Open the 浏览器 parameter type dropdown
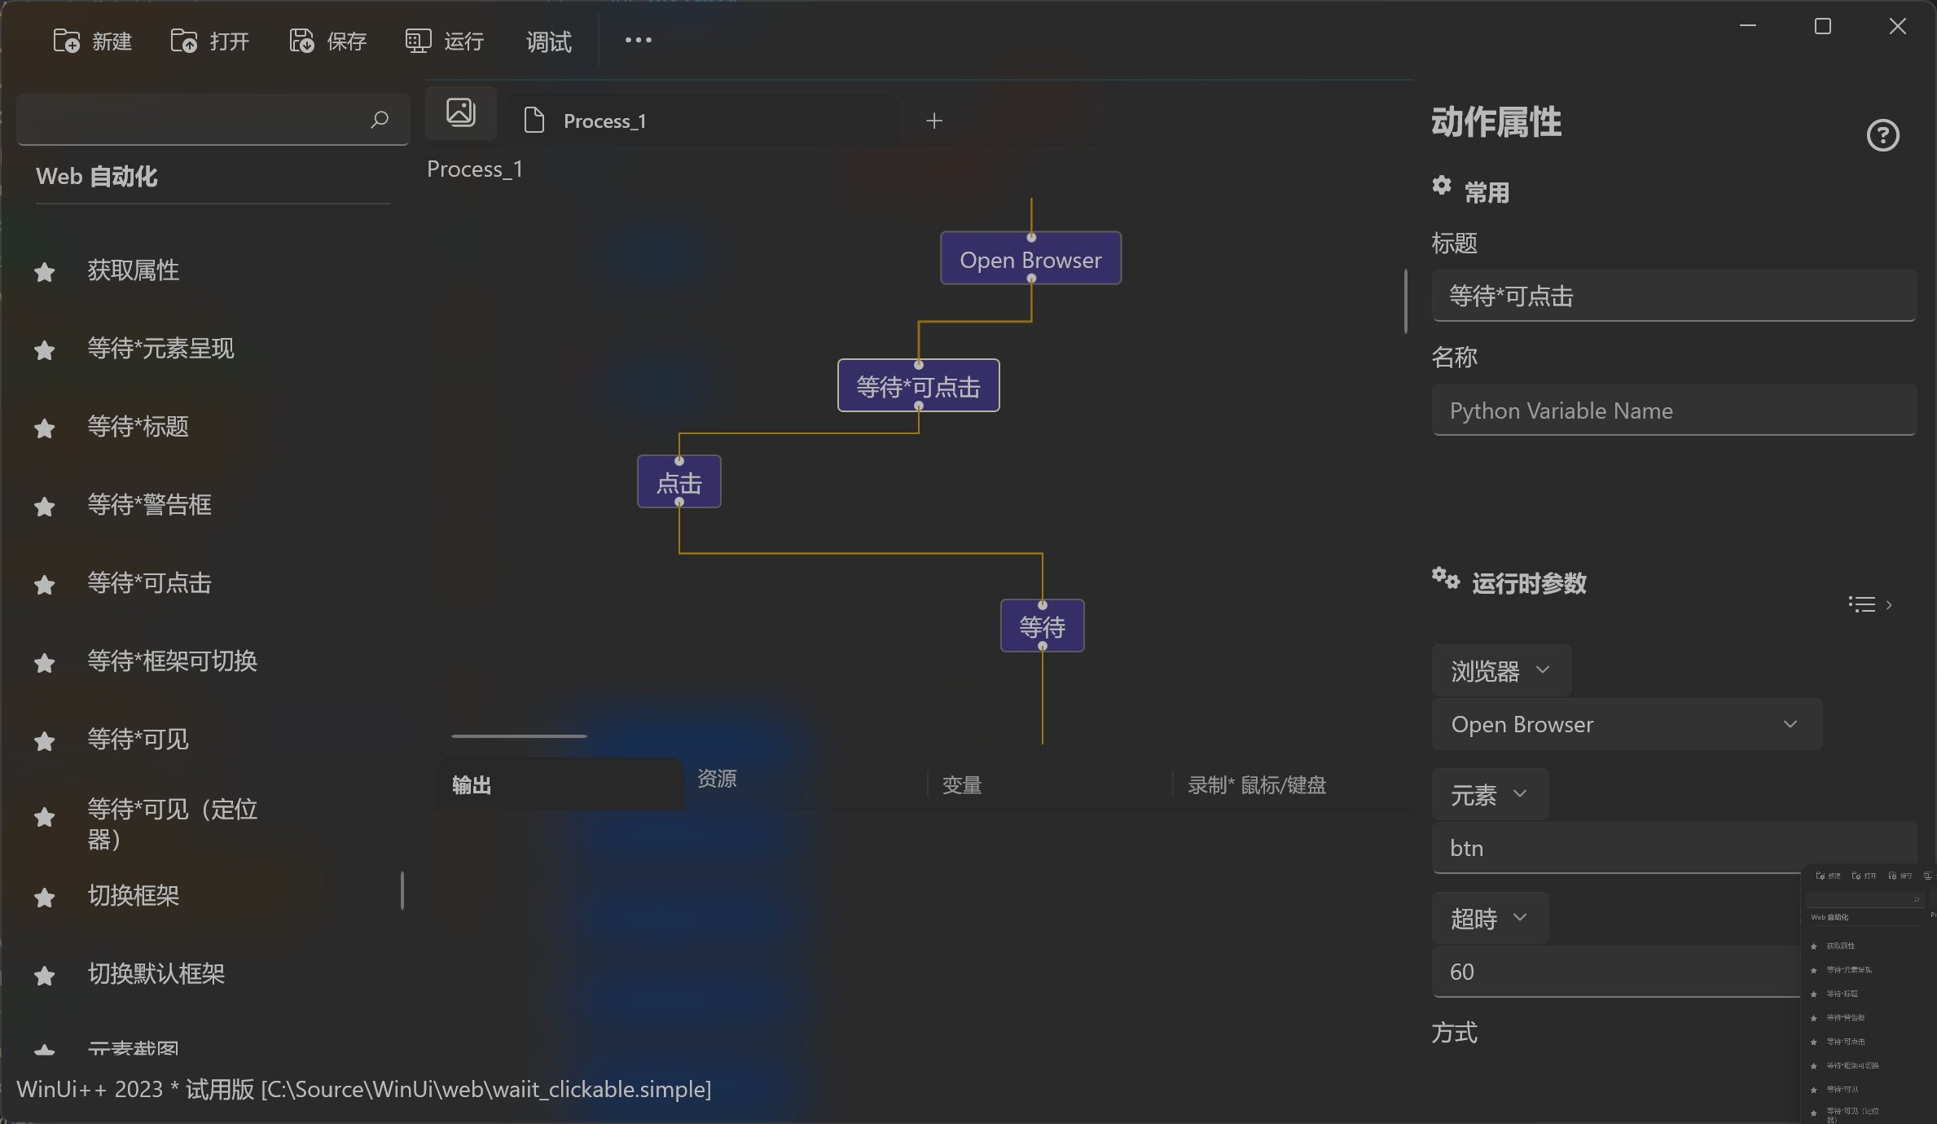The image size is (1937, 1124). pyautogui.click(x=1500, y=670)
